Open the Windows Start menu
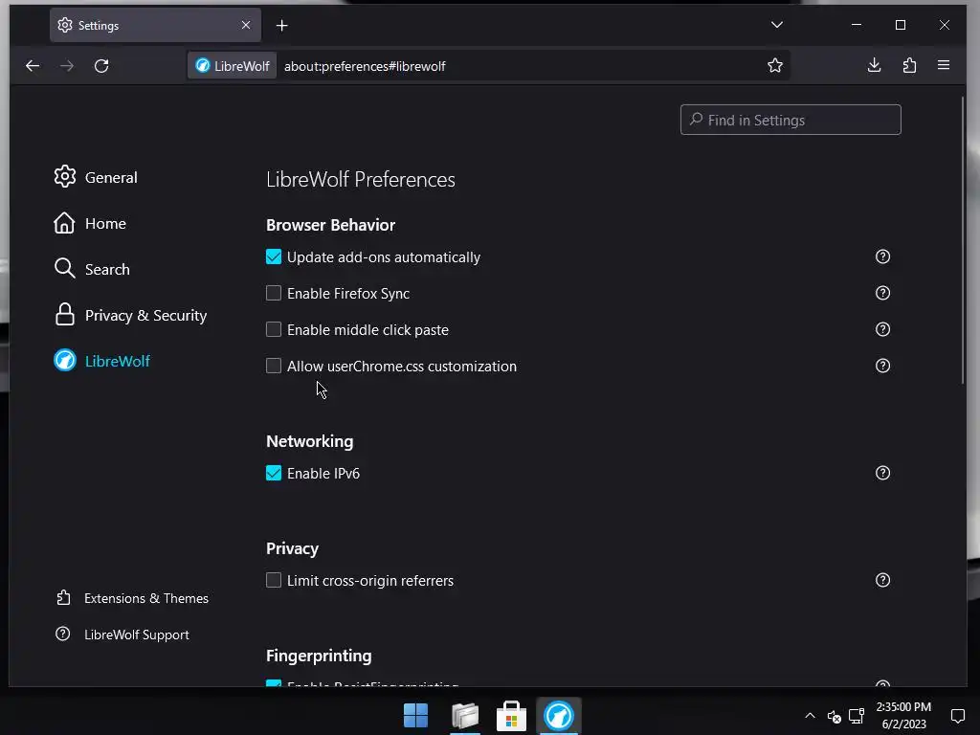 tap(415, 716)
